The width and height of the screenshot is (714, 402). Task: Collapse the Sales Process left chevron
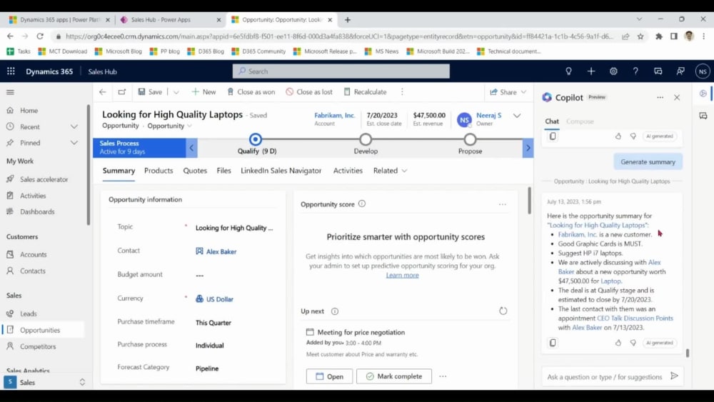click(x=191, y=148)
